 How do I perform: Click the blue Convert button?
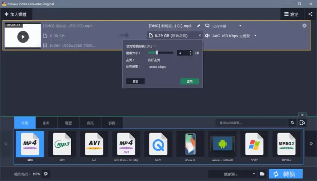tap(286, 174)
